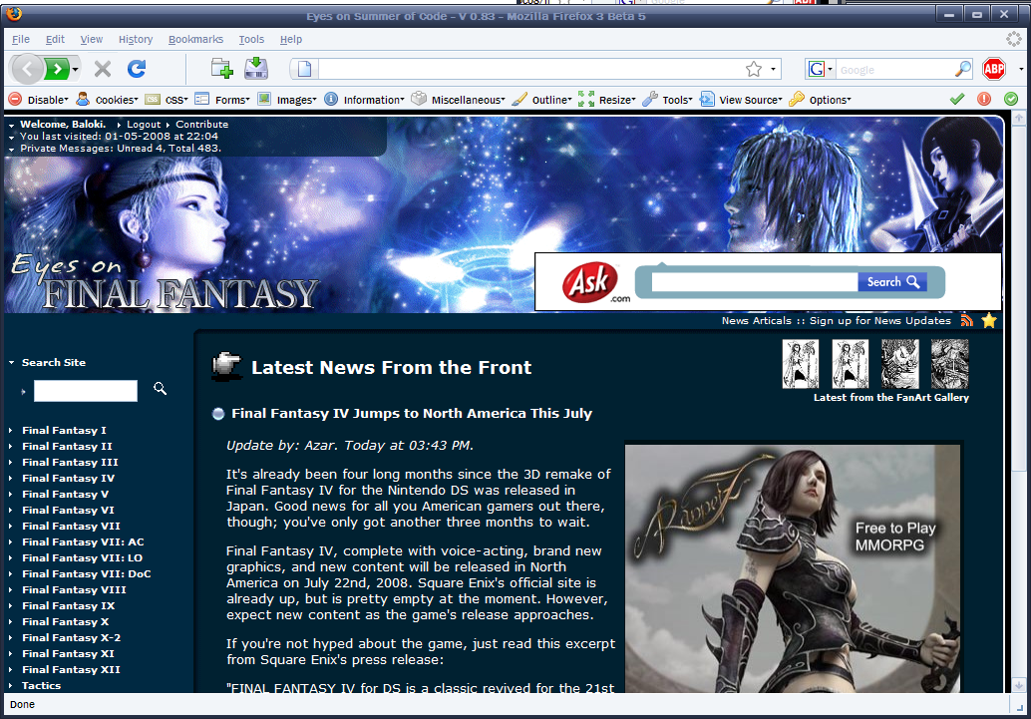Open the Edit menu

click(x=55, y=40)
